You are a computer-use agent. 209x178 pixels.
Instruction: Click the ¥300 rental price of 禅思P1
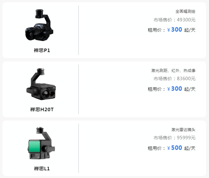(175, 30)
